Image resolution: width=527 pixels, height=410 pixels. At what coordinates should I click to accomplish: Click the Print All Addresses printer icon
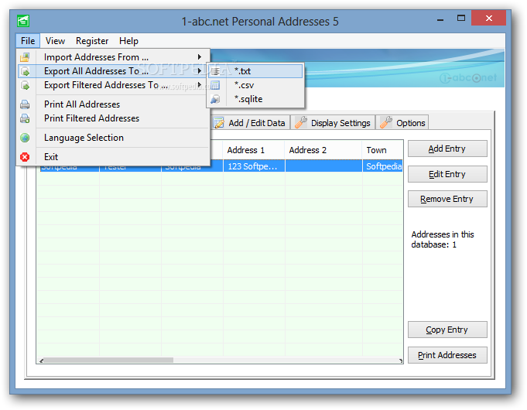25,104
